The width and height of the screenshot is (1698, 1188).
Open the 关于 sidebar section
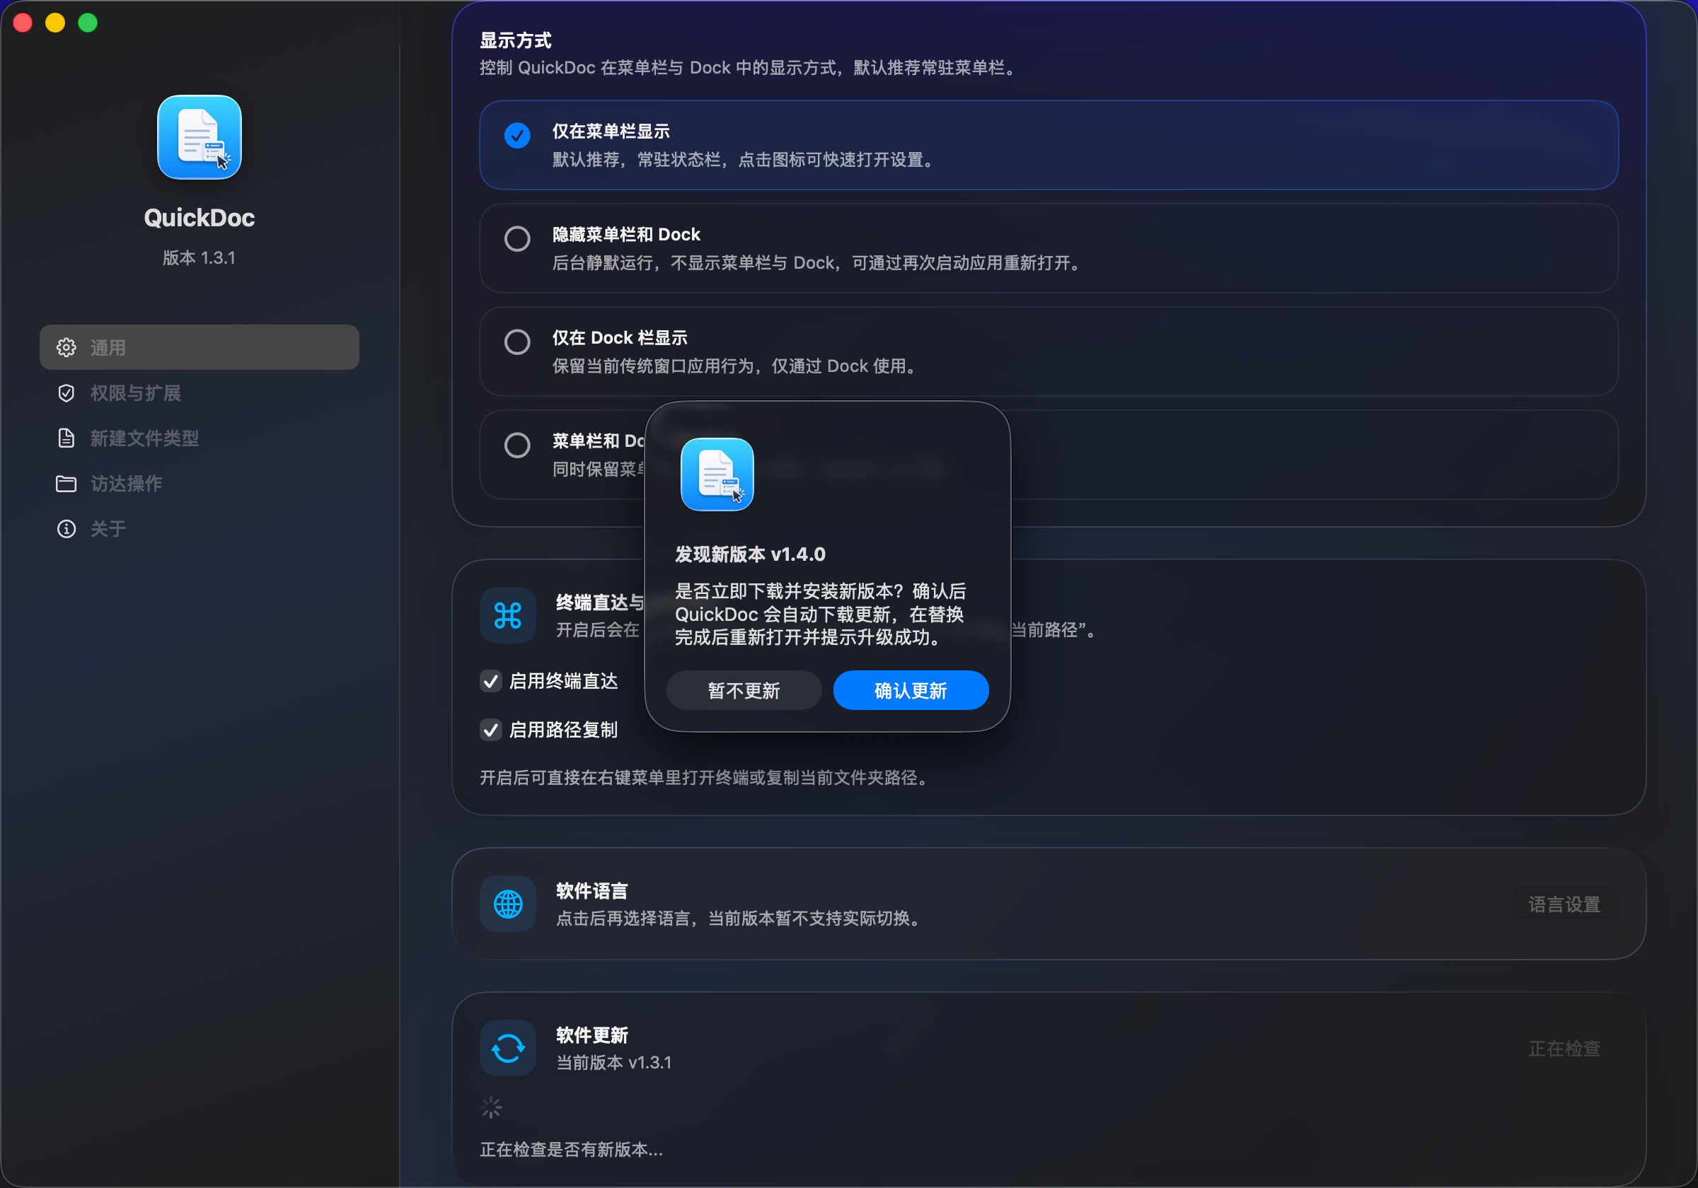click(x=199, y=528)
